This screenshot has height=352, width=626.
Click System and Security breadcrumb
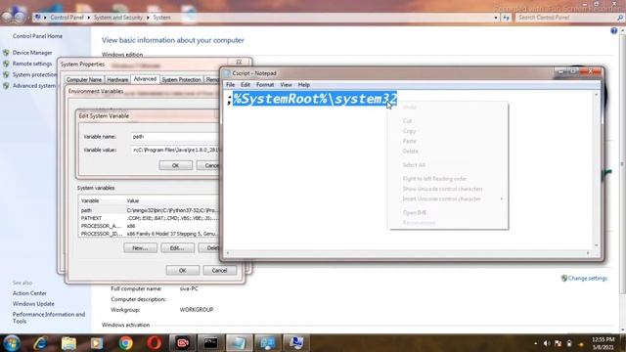117,18
